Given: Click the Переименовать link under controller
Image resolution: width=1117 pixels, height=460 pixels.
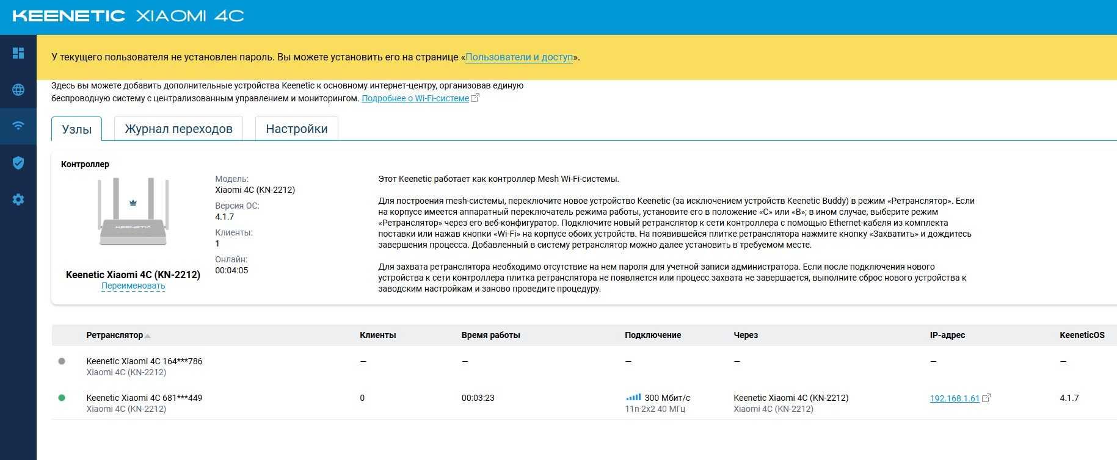Looking at the screenshot, I should pyautogui.click(x=133, y=286).
